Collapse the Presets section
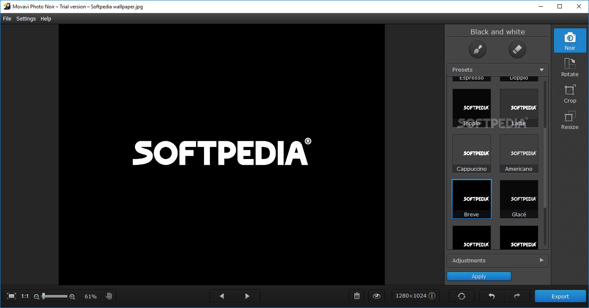The width and height of the screenshot is (589, 308). (498, 70)
